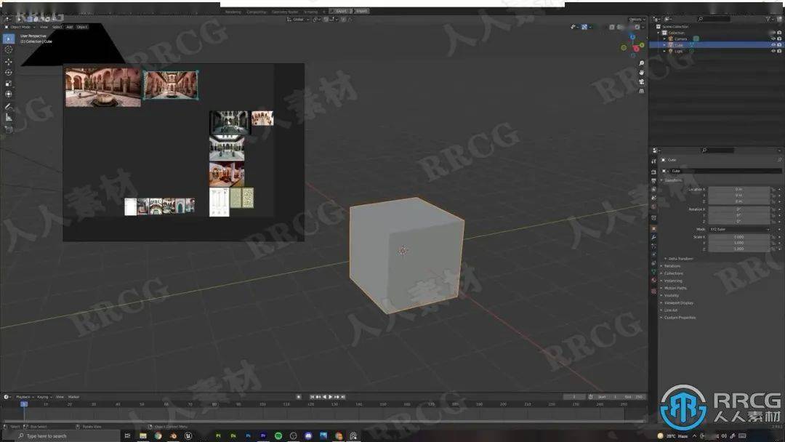This screenshot has height=442, width=785.
Task: Toggle snapping magnet in header
Action: click(x=326, y=19)
